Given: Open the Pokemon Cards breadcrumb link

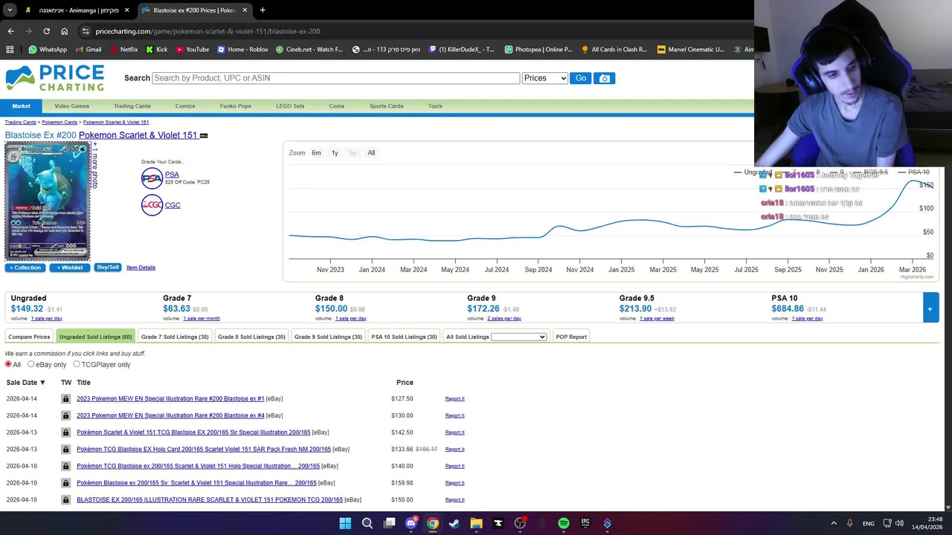Looking at the screenshot, I should [x=59, y=122].
